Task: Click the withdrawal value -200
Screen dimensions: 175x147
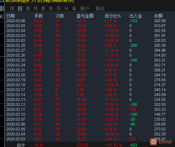Action: tap(133, 45)
